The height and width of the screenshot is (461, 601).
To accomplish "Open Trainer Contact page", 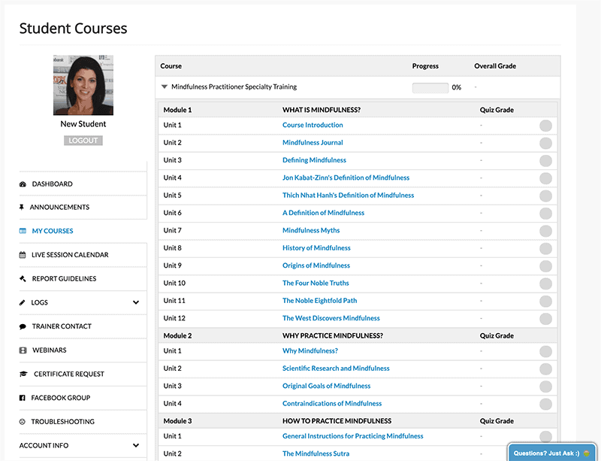I will point(62,326).
